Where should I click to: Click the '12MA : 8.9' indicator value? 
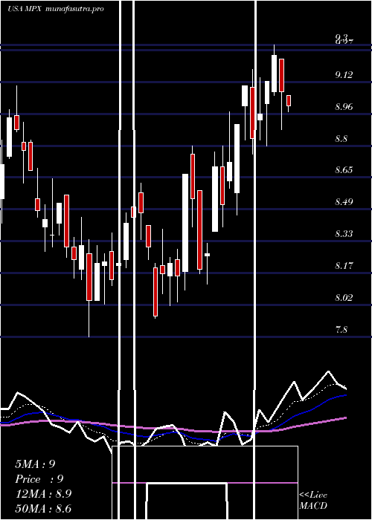coord(43,494)
